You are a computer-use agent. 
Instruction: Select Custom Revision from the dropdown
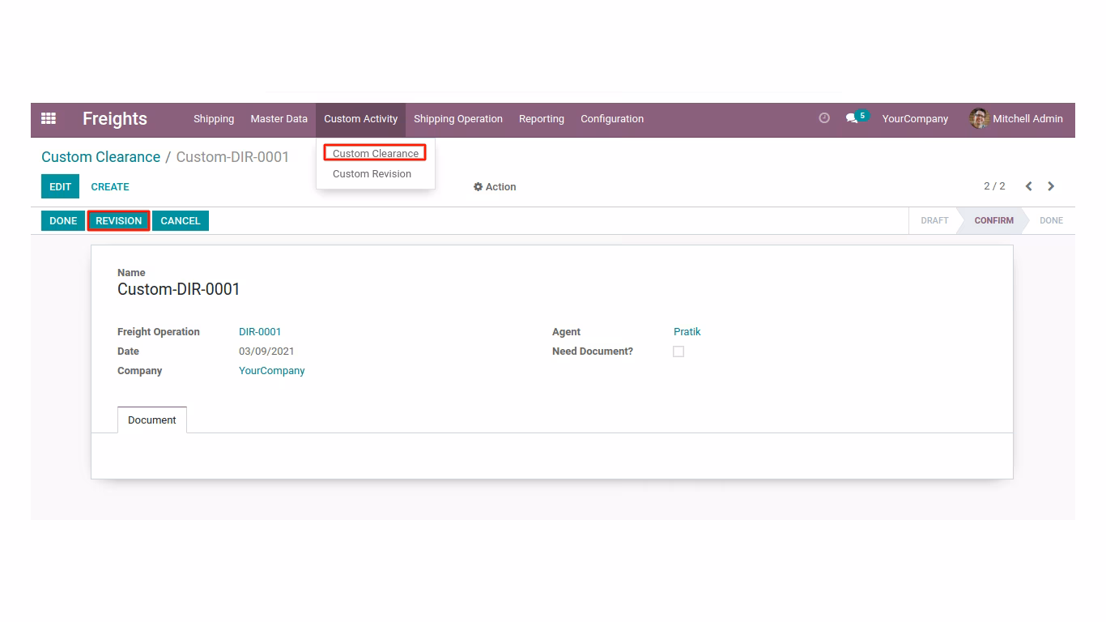point(372,173)
